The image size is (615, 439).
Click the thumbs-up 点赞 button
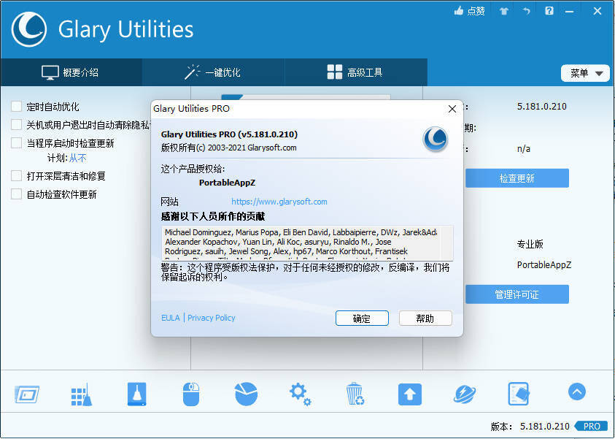coord(469,11)
